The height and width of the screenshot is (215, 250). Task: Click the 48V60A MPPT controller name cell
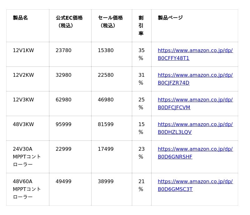tap(27, 189)
